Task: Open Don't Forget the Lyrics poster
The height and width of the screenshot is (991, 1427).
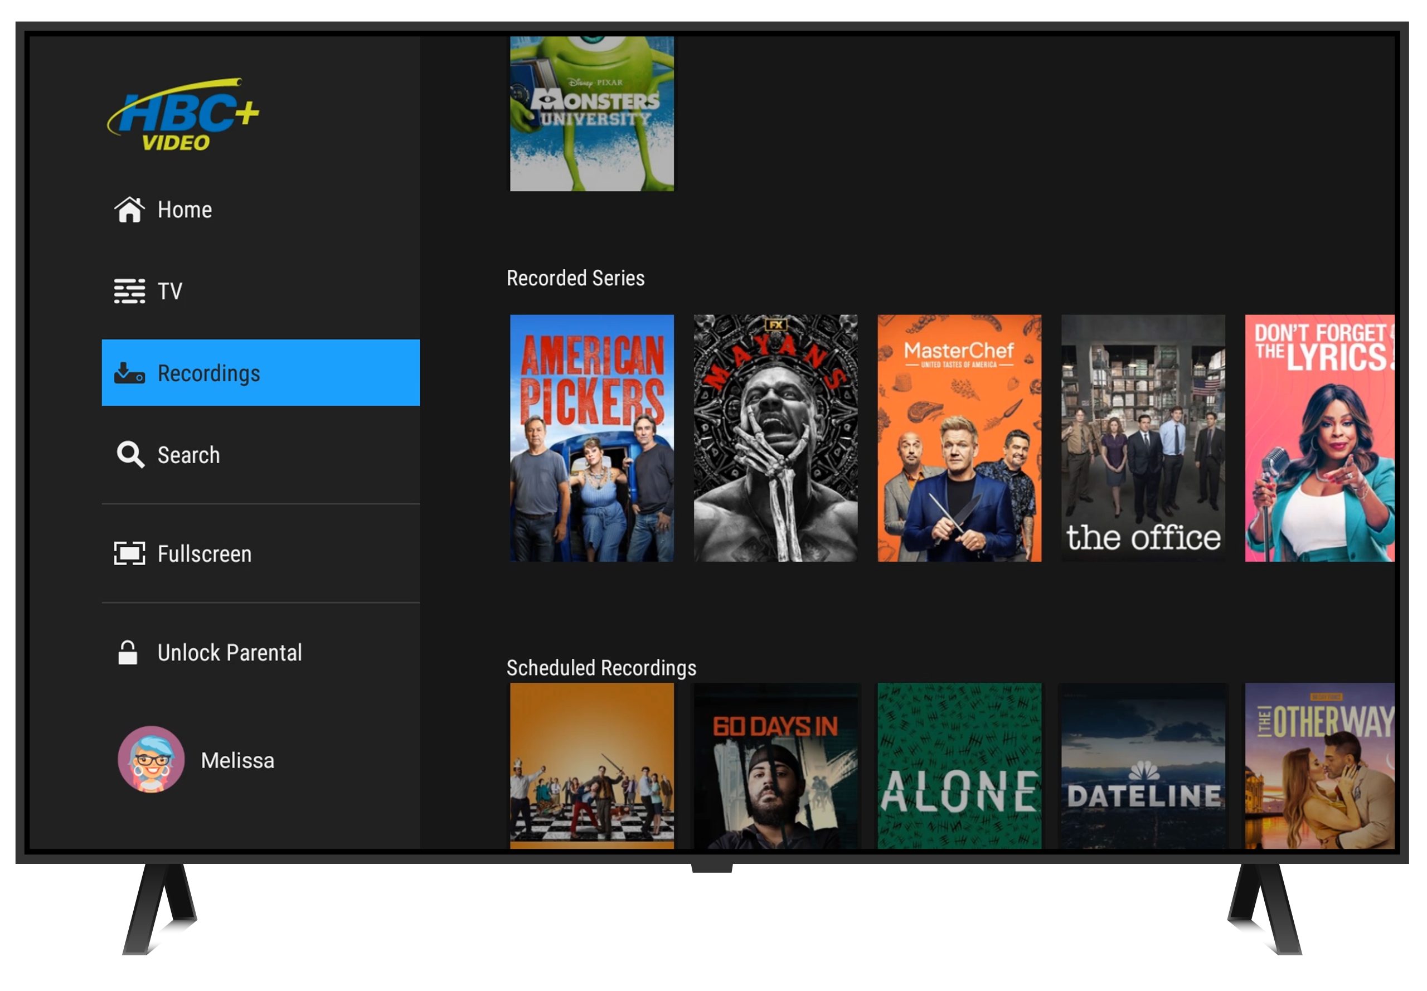Action: click(1319, 439)
